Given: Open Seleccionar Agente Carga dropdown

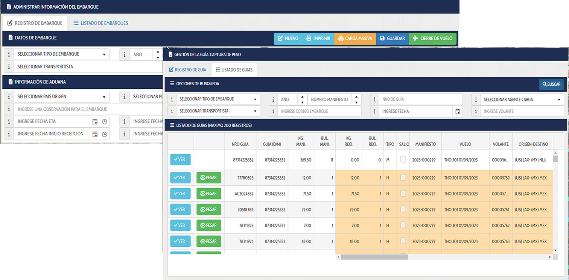Looking at the screenshot, I should [522, 100].
